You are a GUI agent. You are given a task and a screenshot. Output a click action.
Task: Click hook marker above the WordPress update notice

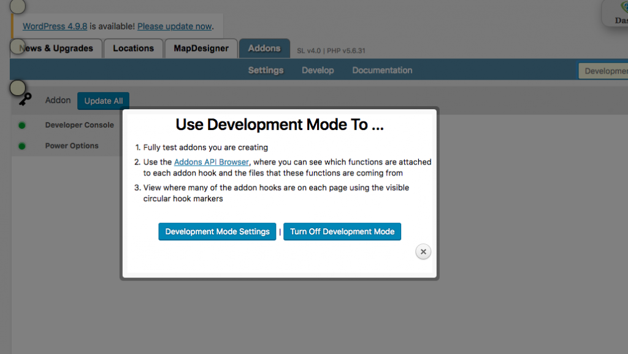click(x=18, y=7)
